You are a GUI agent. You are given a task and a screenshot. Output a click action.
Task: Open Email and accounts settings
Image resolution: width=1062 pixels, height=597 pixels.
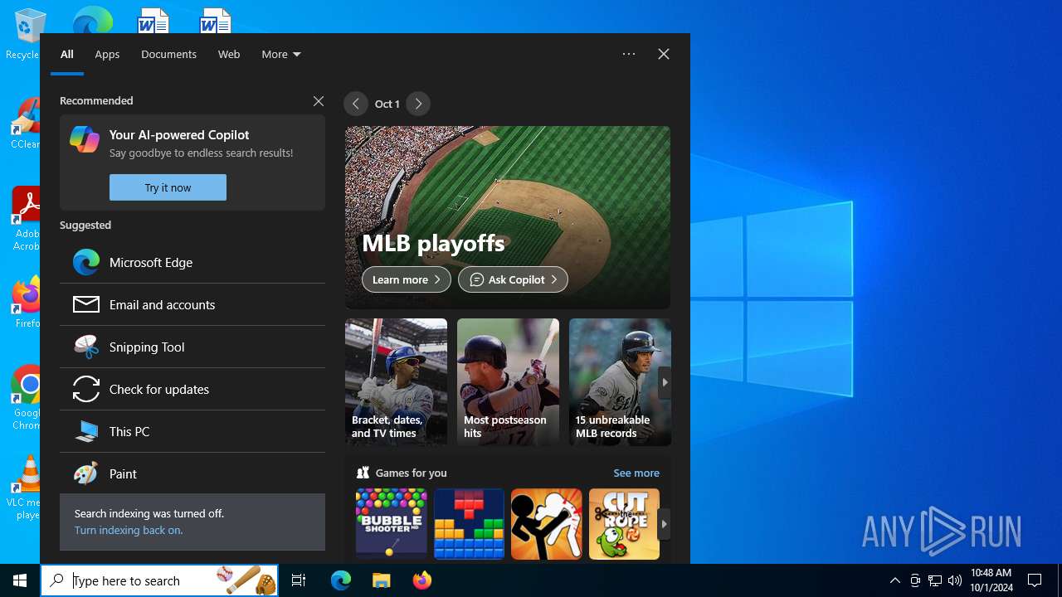[x=192, y=304]
